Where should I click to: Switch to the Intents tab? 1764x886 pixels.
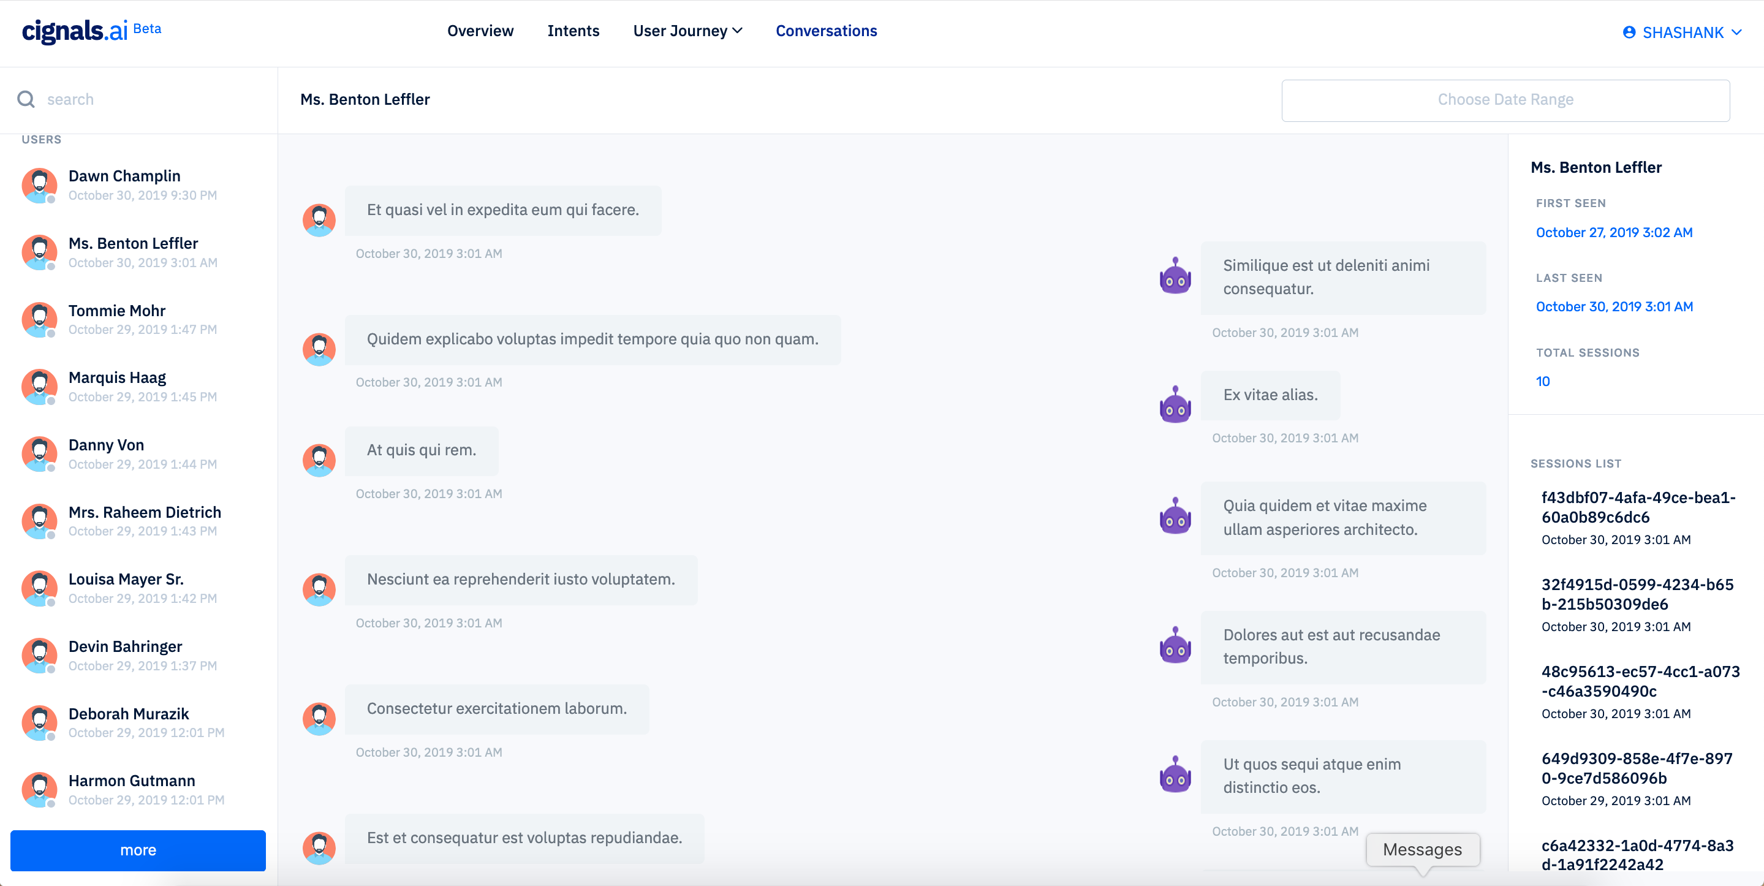[x=573, y=31]
